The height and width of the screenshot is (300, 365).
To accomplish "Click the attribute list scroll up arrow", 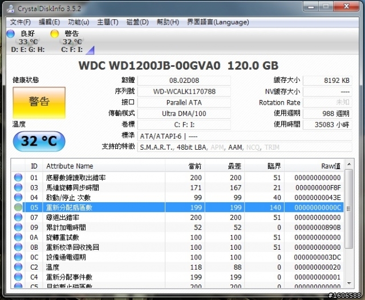I will 349,164.
